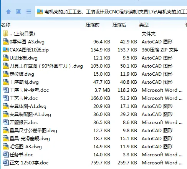Image resolution: width=187 pixels, height=169 pixels.
Task: Select file 夹具装配图-A1.dwg
Action: (x=30, y=114)
